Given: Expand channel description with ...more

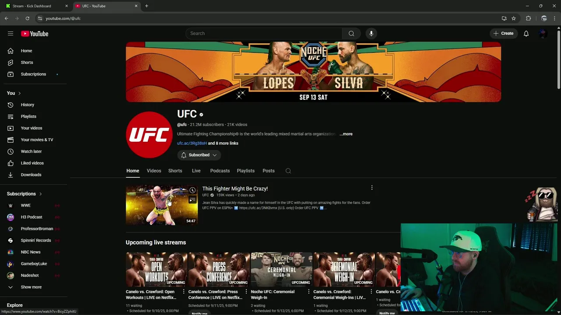Looking at the screenshot, I should 346,134.
